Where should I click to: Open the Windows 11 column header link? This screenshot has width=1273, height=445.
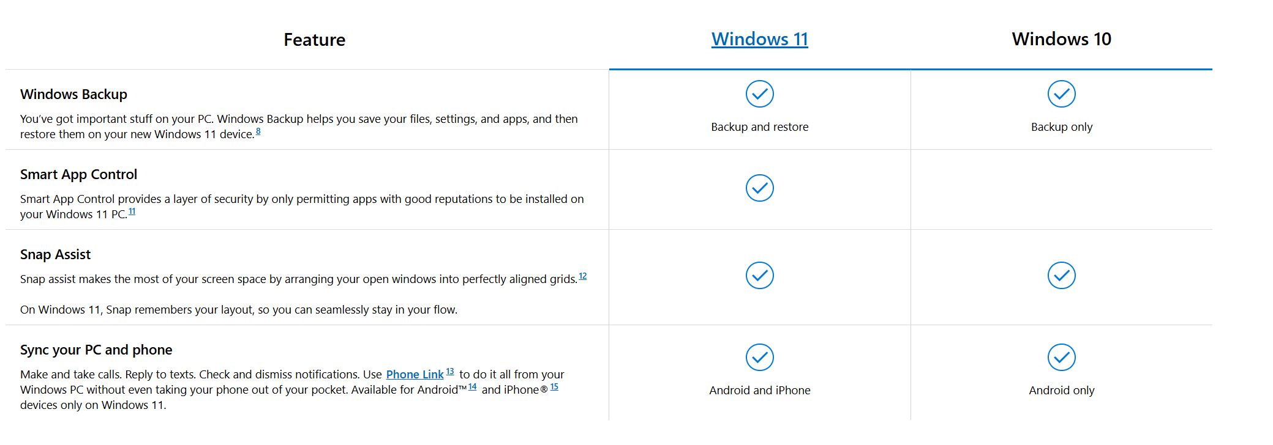pos(759,39)
